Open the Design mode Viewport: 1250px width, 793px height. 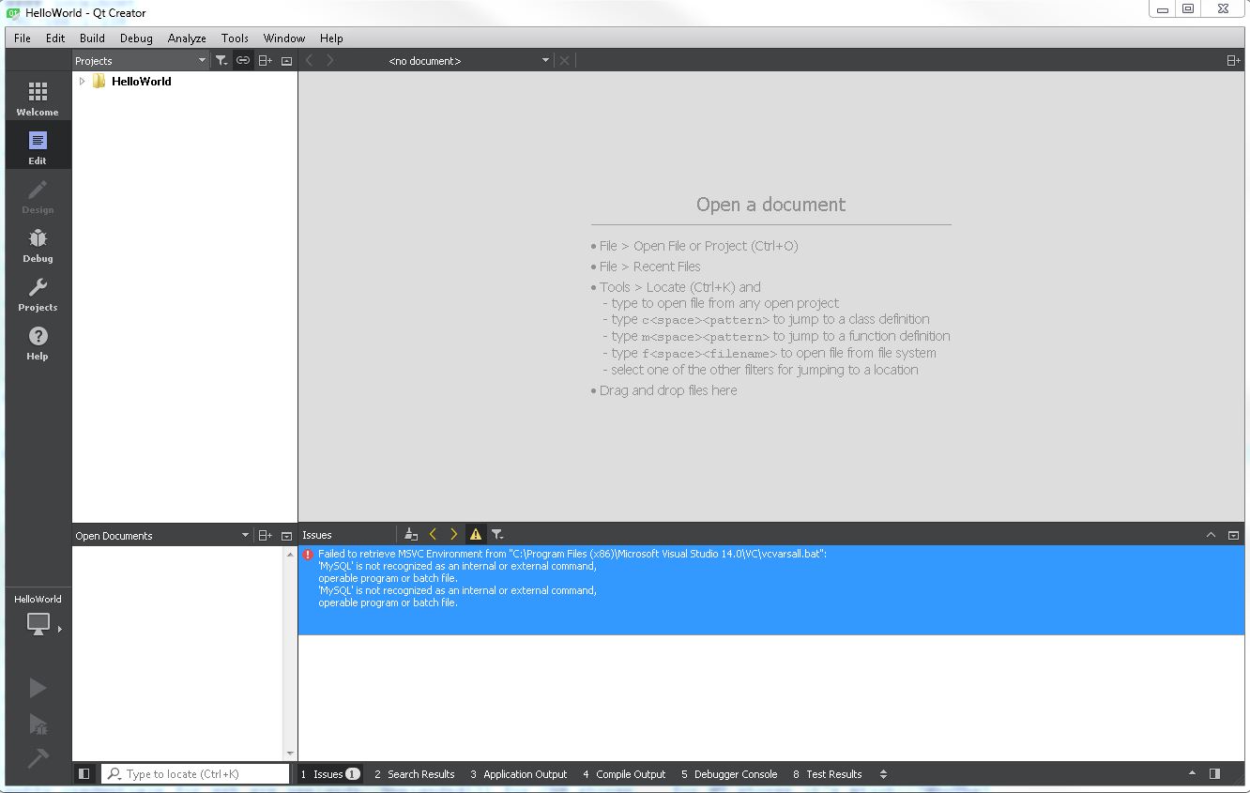(38, 195)
